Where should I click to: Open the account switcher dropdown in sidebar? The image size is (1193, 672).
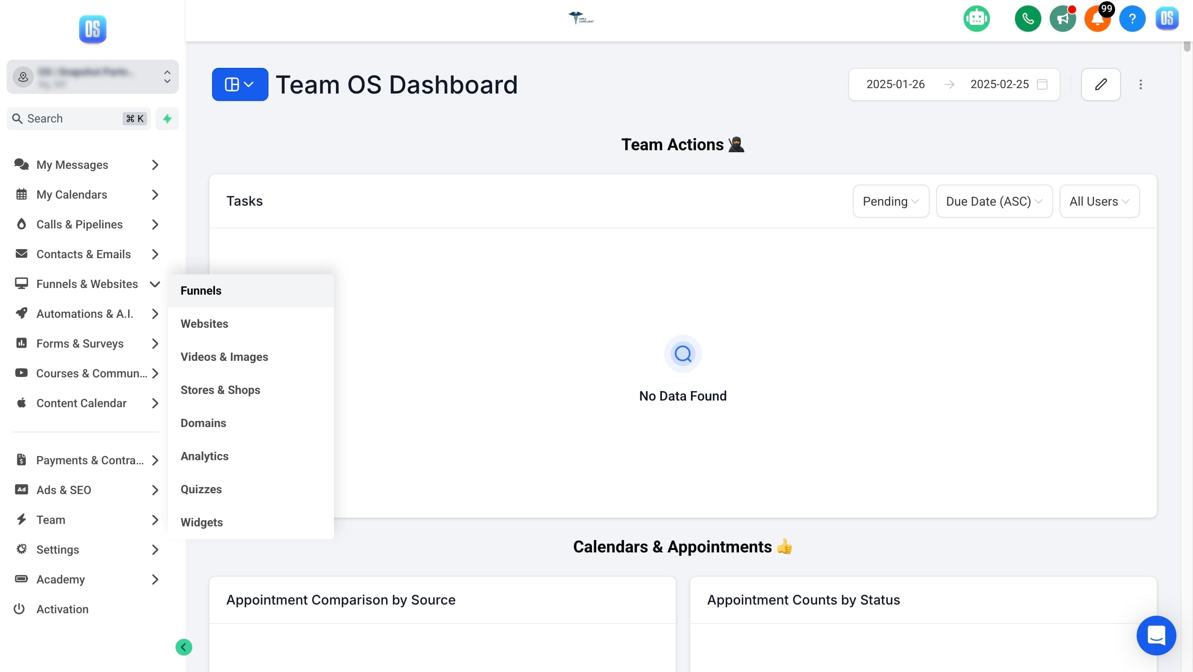(x=93, y=77)
